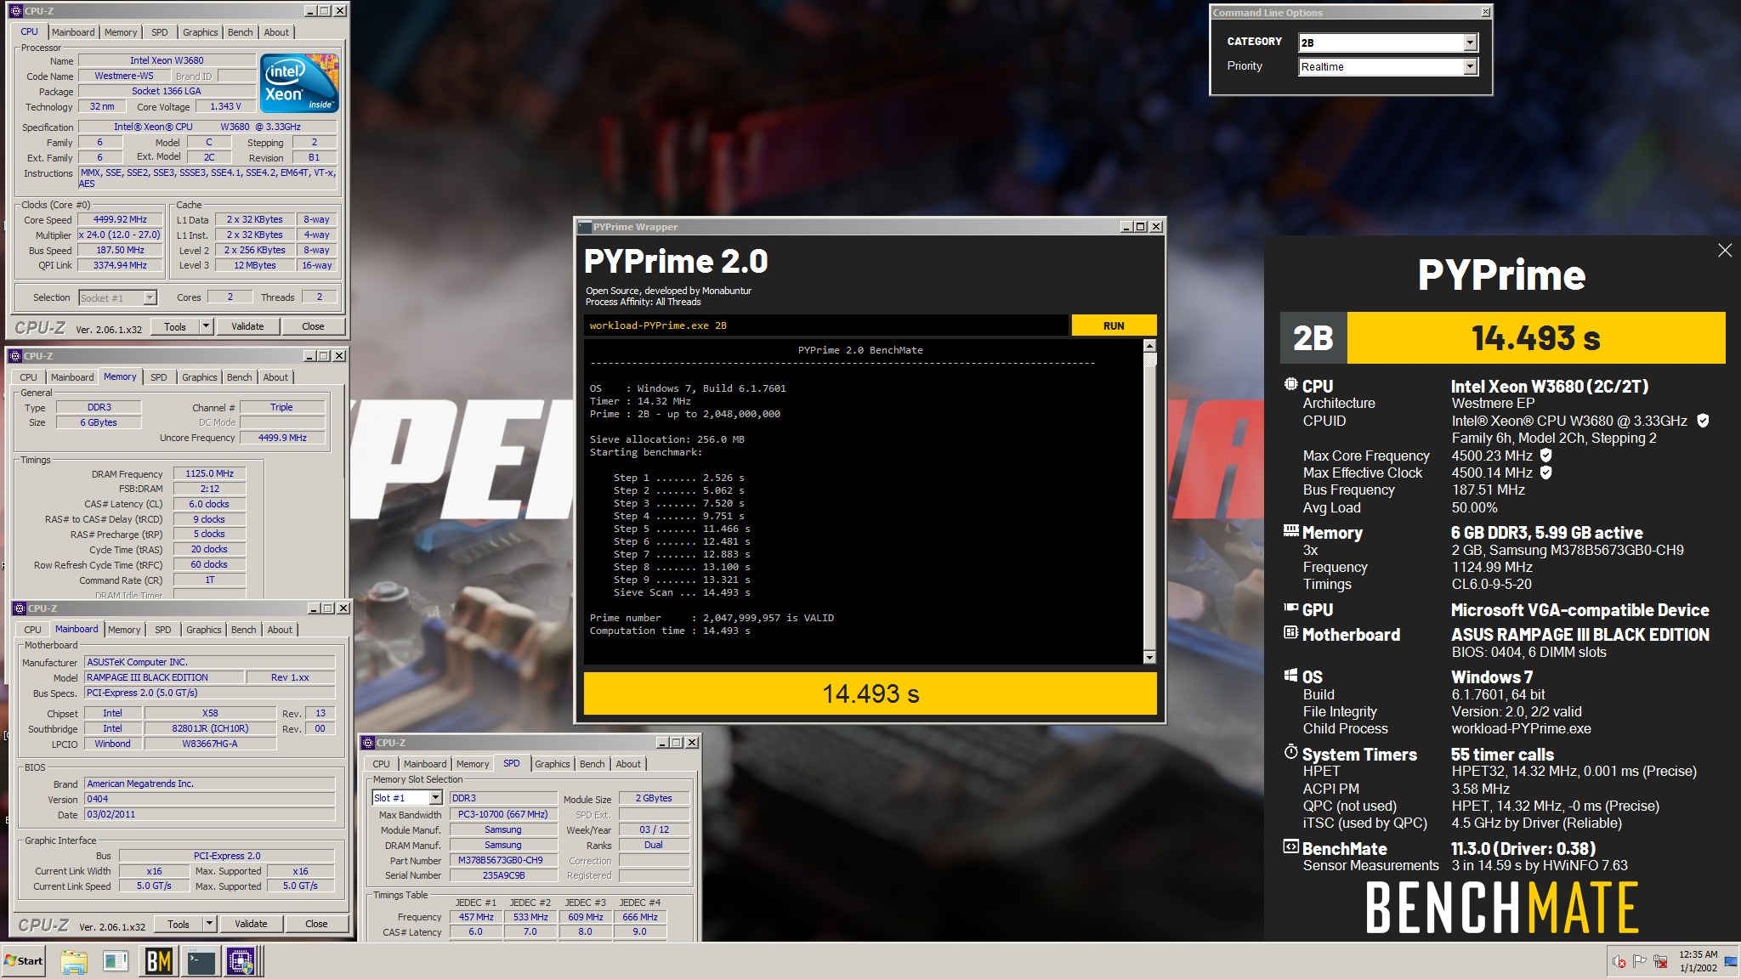Click the Memory icon in BenchMate panel
Image resolution: width=1741 pixels, height=979 pixels.
(1290, 531)
